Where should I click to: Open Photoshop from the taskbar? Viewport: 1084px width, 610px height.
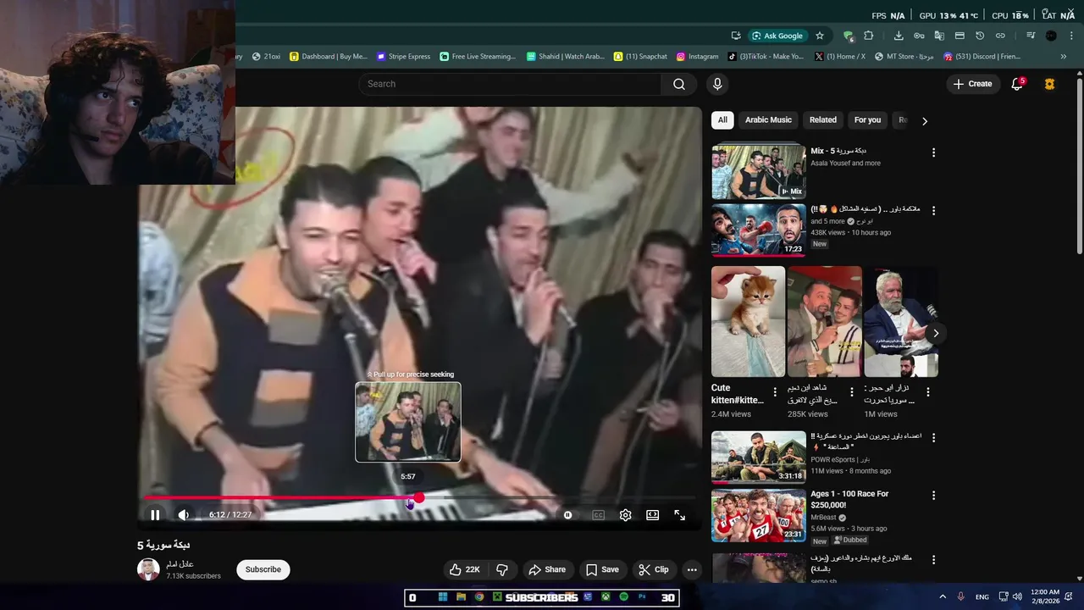coord(642,597)
